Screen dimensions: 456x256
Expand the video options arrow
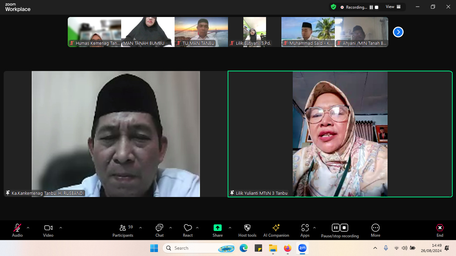pos(61,228)
